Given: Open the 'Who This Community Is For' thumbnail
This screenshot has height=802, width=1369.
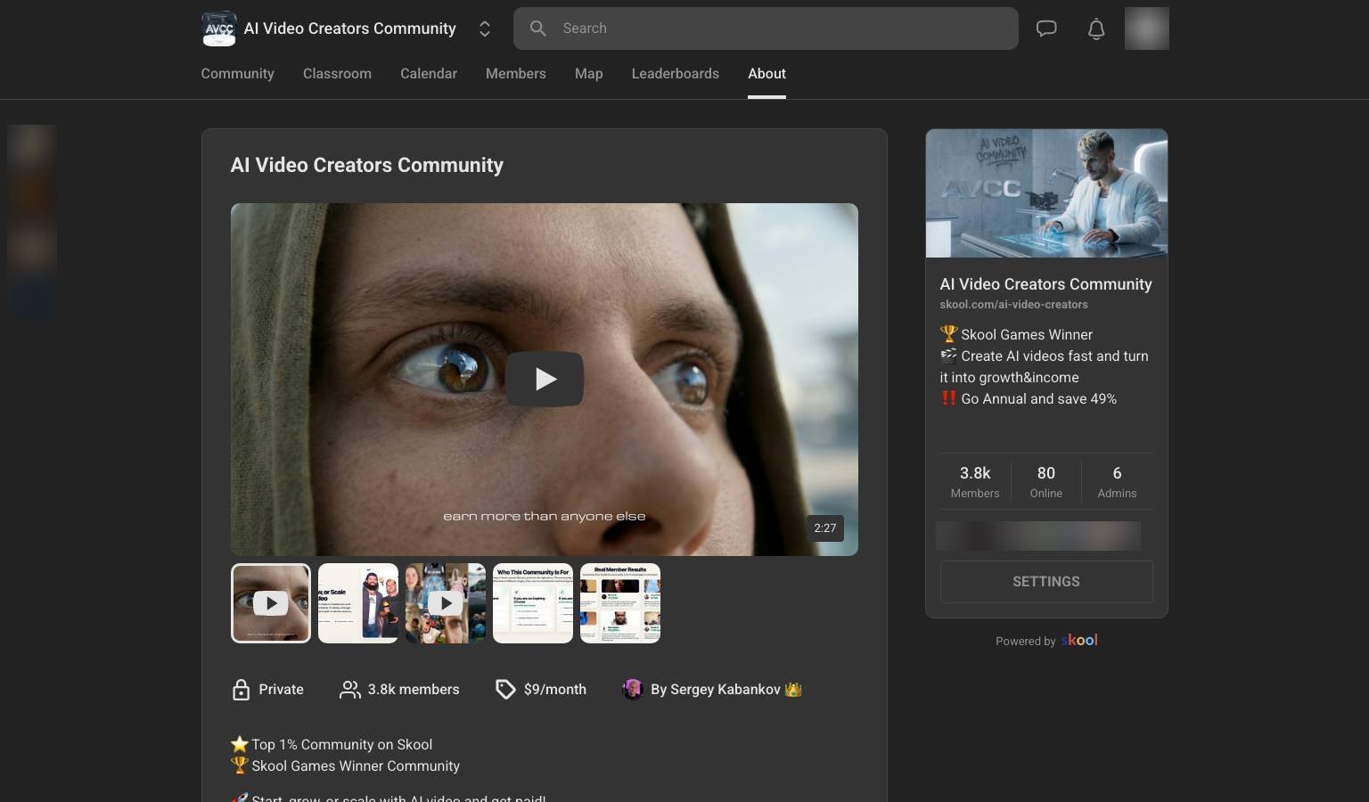Looking at the screenshot, I should pos(533,603).
